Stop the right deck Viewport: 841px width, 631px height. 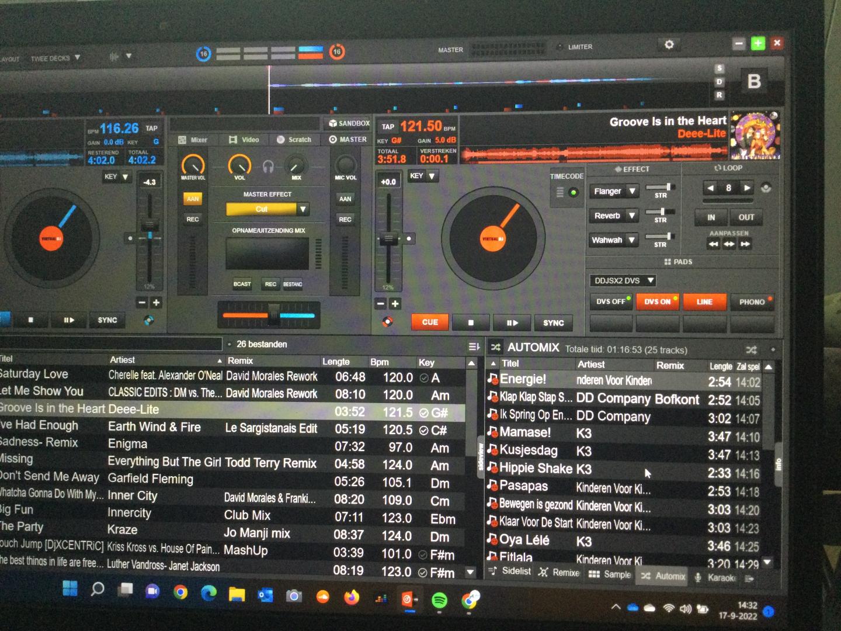click(471, 323)
